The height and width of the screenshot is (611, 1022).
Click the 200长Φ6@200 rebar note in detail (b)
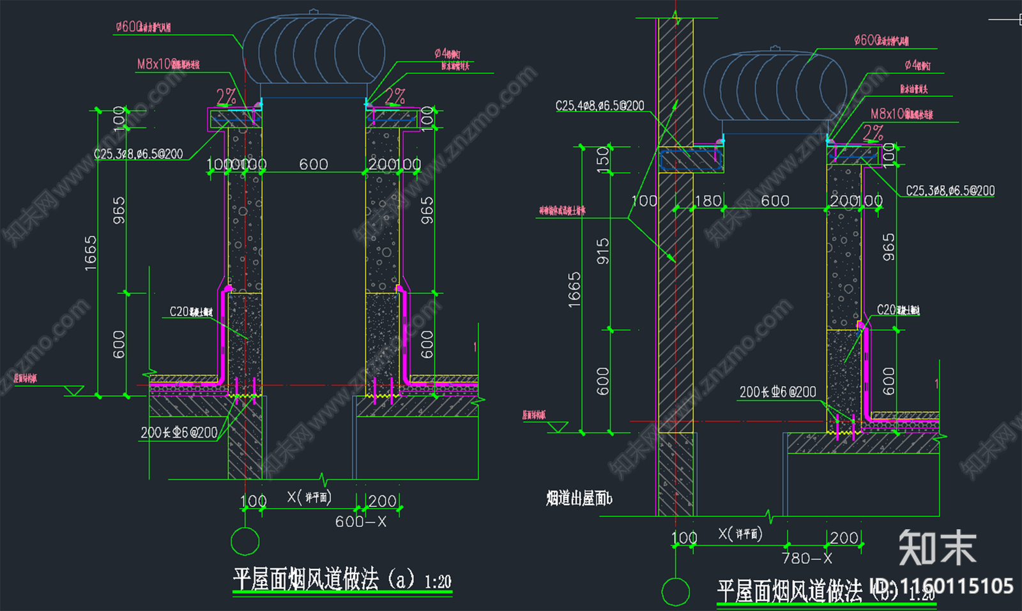778,391
